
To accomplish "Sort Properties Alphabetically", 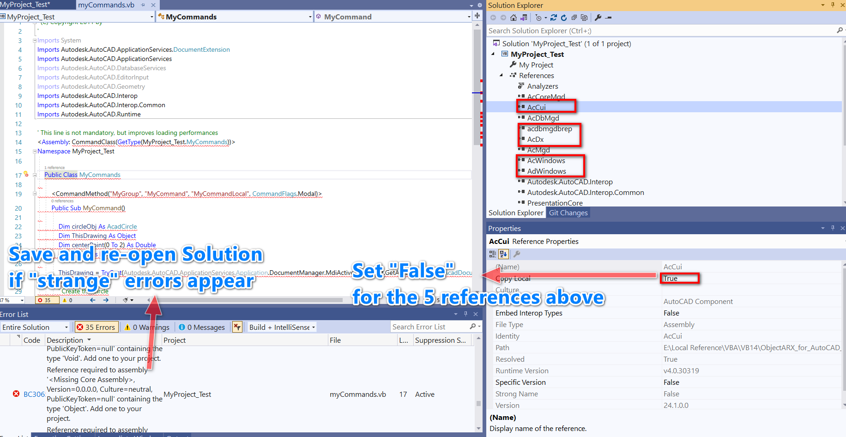I will pyautogui.click(x=503, y=254).
